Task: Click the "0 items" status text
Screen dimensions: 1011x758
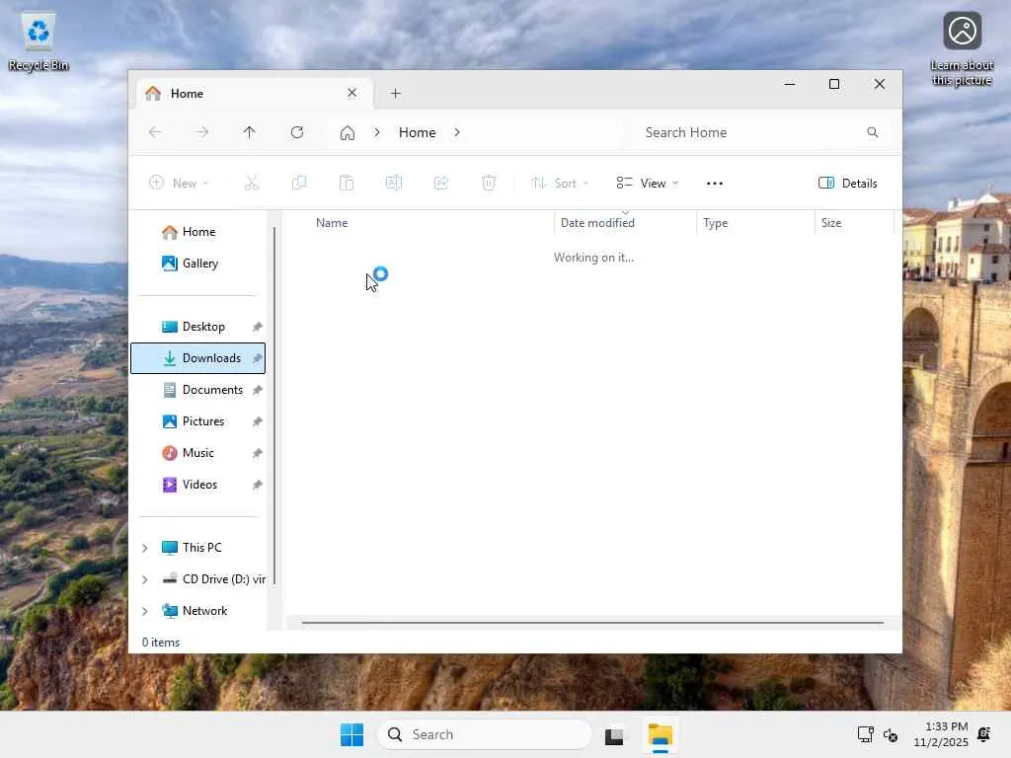Action: [161, 643]
